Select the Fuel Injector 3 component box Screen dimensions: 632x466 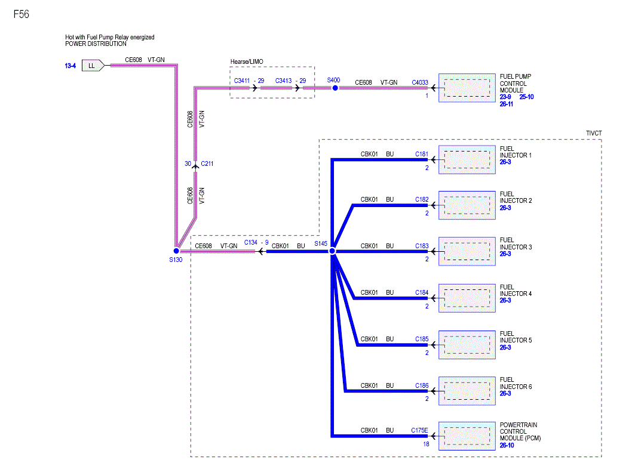tap(467, 251)
